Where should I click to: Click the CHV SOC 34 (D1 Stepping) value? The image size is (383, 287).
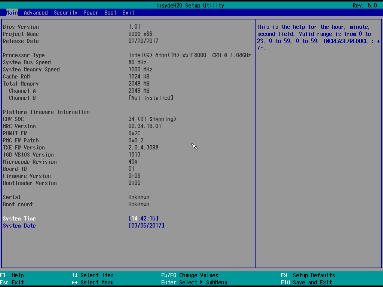pos(153,119)
